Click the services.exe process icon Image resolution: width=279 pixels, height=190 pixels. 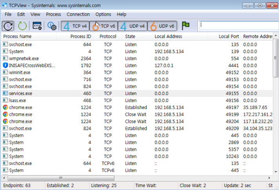pyautogui.click(x=5, y=93)
